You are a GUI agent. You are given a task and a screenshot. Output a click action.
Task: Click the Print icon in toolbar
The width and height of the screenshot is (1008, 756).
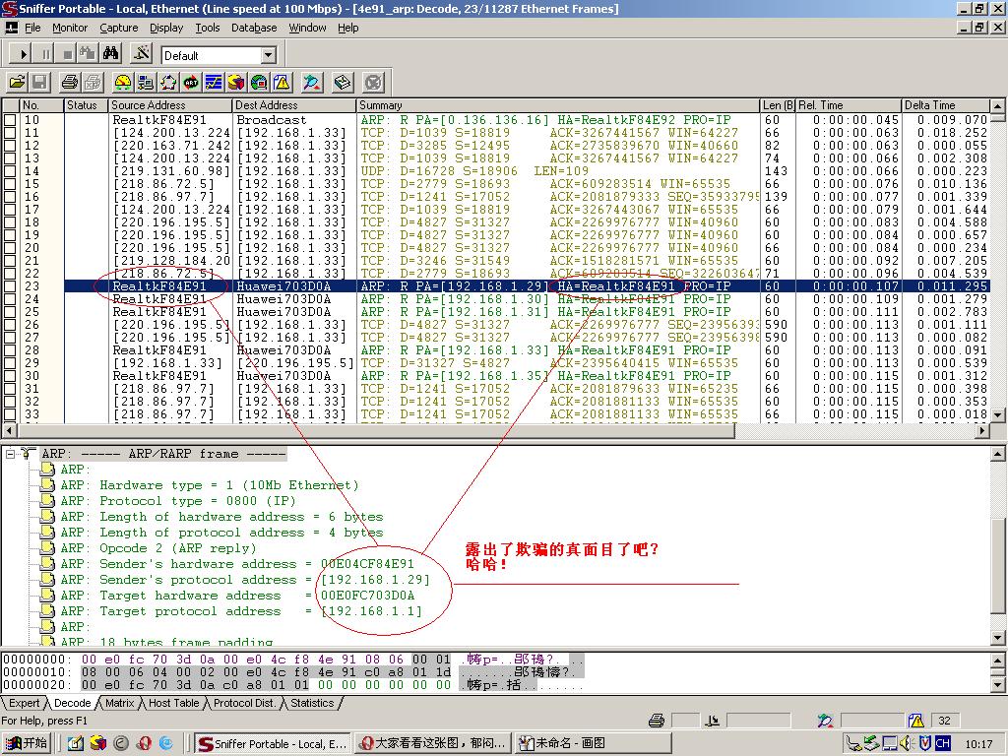click(69, 82)
